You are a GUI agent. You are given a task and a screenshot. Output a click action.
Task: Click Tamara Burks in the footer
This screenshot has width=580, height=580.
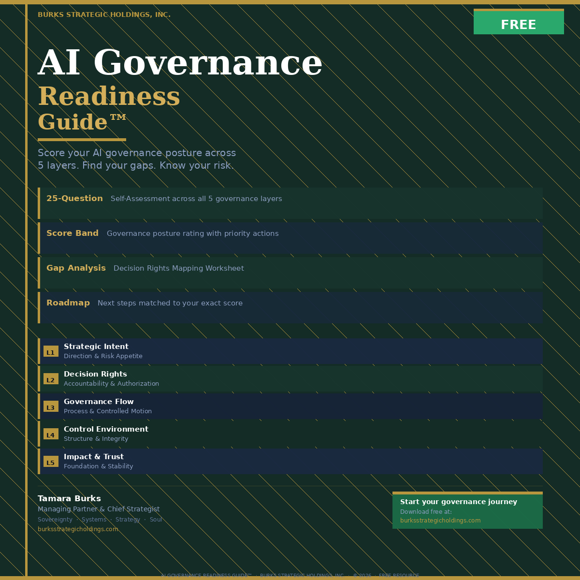pyautogui.click(x=69, y=498)
